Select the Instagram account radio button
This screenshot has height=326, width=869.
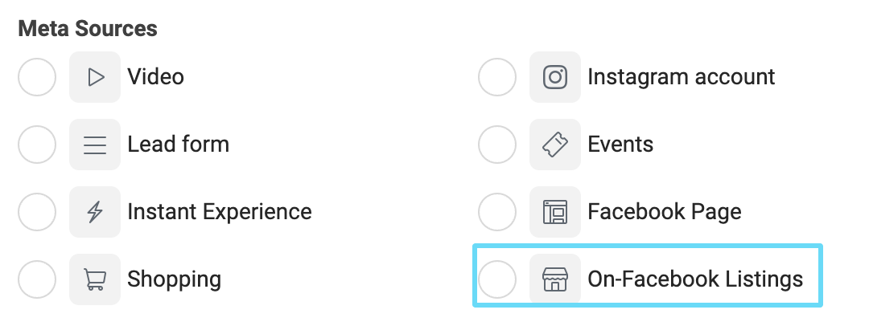point(497,77)
